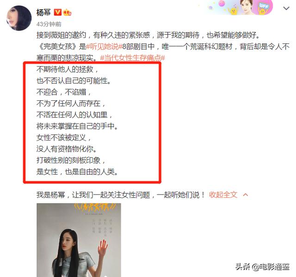Enlarge the attached poster image
The image size is (296, 277).
79,240
